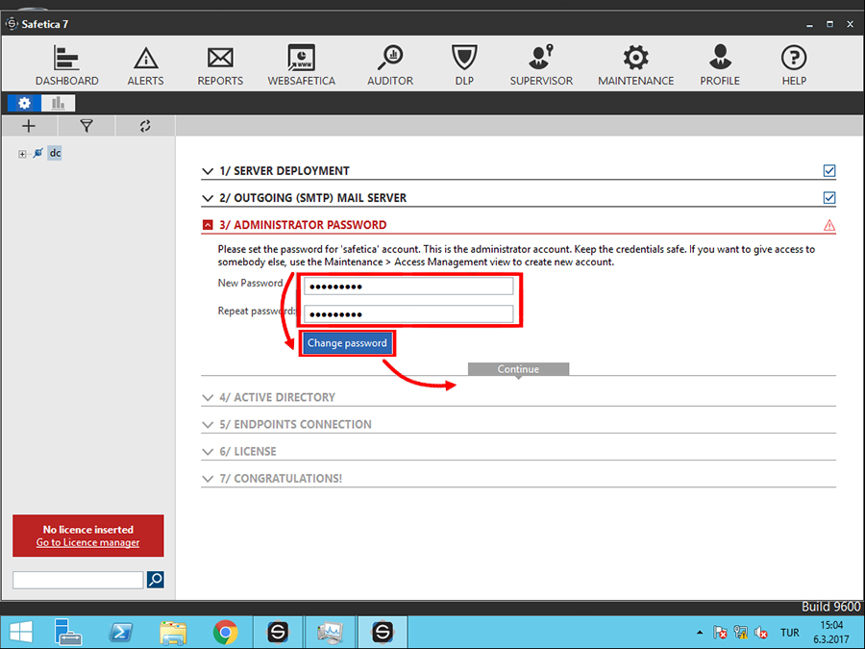Click the Outgoing Mail Server completed checkbox
The width and height of the screenshot is (865, 649).
[x=829, y=197]
